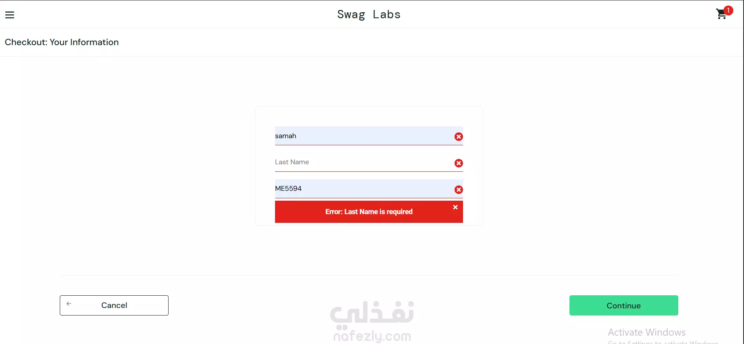The image size is (744, 344).
Task: Click the divider line above footer buttons
Action: point(369,275)
